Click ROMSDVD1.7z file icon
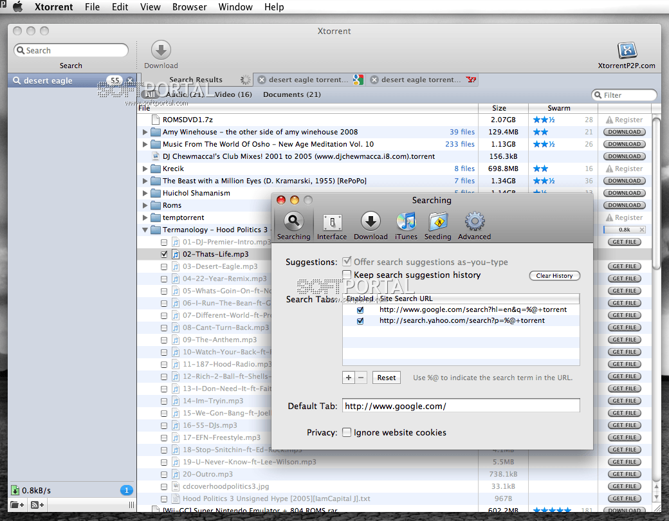This screenshot has height=521, width=669. click(x=156, y=120)
